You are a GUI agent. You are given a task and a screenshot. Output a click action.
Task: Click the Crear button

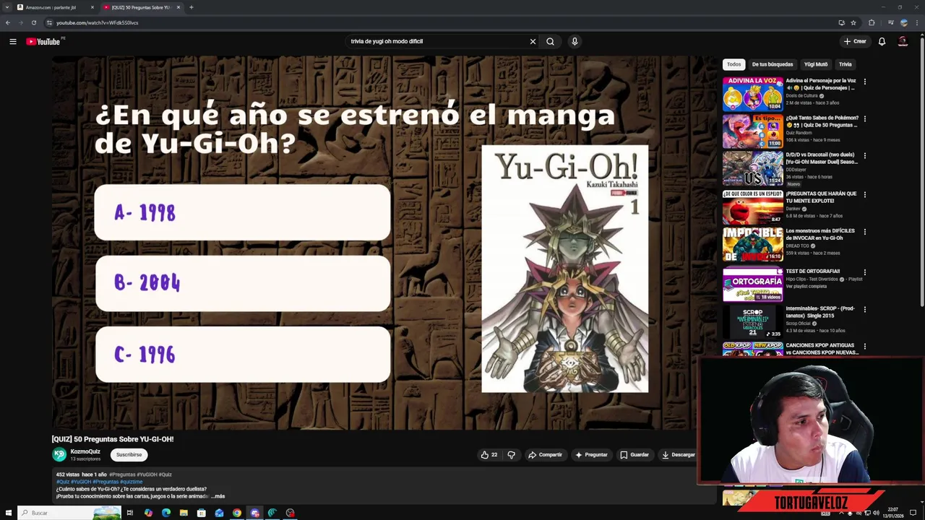[x=855, y=41]
